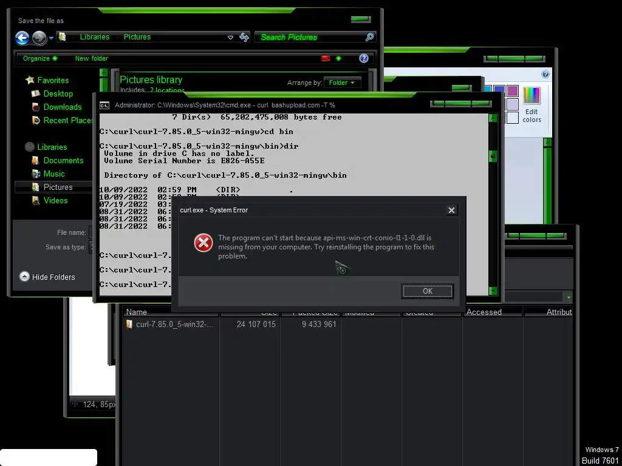Open the Music library
The image size is (622, 466).
point(54,174)
